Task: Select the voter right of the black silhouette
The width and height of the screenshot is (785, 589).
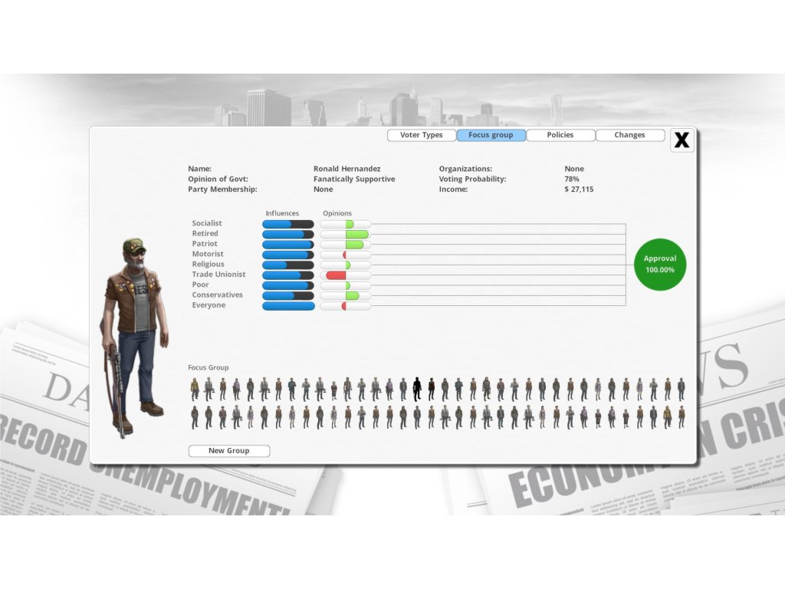Action: [x=431, y=389]
